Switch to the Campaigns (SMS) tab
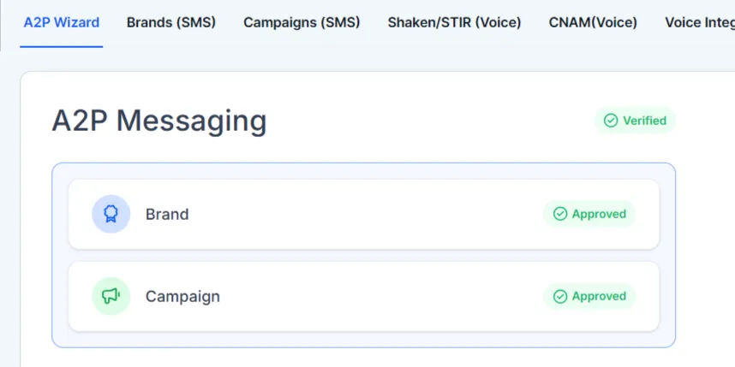Image resolution: width=735 pixels, height=367 pixels. point(302,22)
